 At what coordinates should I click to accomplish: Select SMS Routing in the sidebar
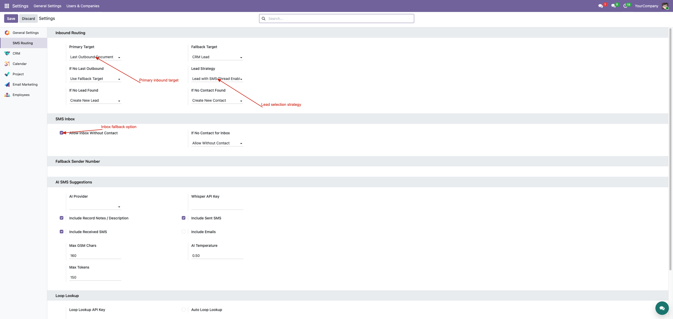[x=24, y=43]
